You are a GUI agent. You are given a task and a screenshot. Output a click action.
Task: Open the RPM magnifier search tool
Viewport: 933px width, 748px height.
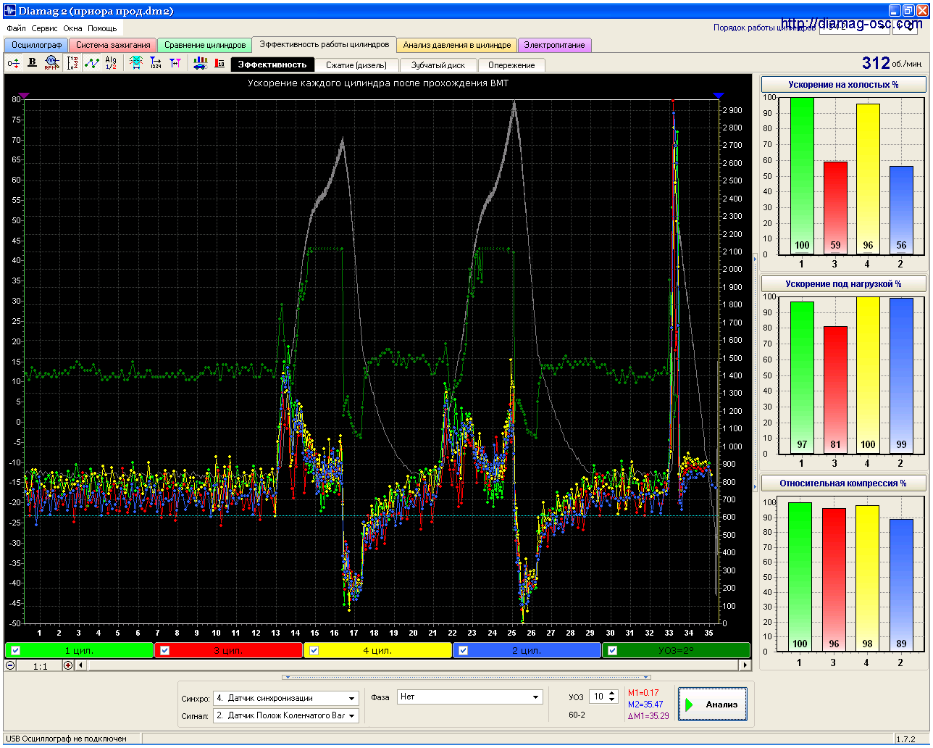[x=51, y=63]
